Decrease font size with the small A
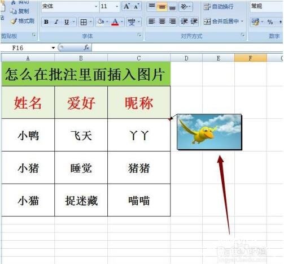Image resolution: width=284 pixels, height=264 pixels. coord(136,7)
